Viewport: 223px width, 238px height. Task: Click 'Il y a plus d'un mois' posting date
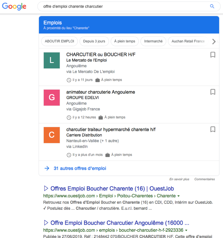point(88,155)
